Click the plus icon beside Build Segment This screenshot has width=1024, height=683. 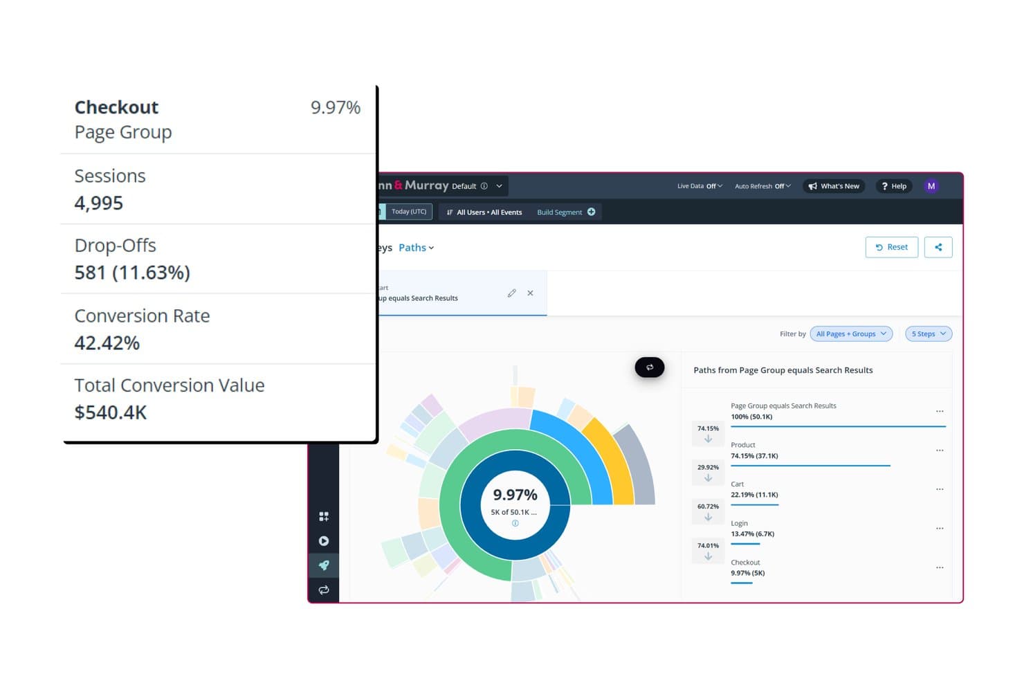coord(592,212)
